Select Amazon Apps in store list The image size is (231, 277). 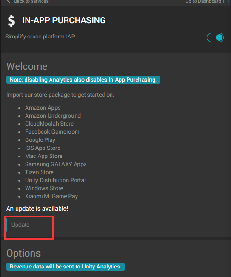(43, 108)
